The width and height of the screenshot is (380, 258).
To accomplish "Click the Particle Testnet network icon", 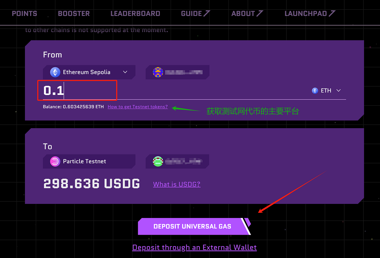I will 55,161.
